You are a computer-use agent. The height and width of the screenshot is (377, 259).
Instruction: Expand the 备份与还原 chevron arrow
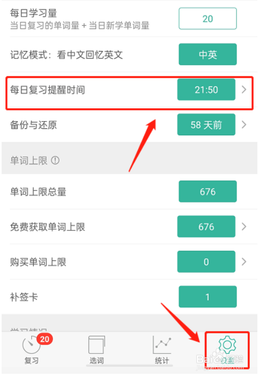[244, 125]
